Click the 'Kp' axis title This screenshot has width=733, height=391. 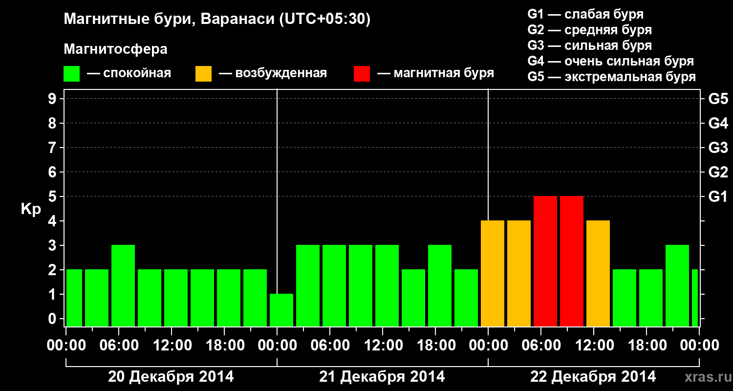coord(31,209)
